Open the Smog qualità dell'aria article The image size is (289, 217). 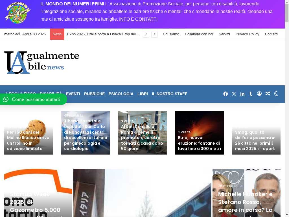(256, 133)
